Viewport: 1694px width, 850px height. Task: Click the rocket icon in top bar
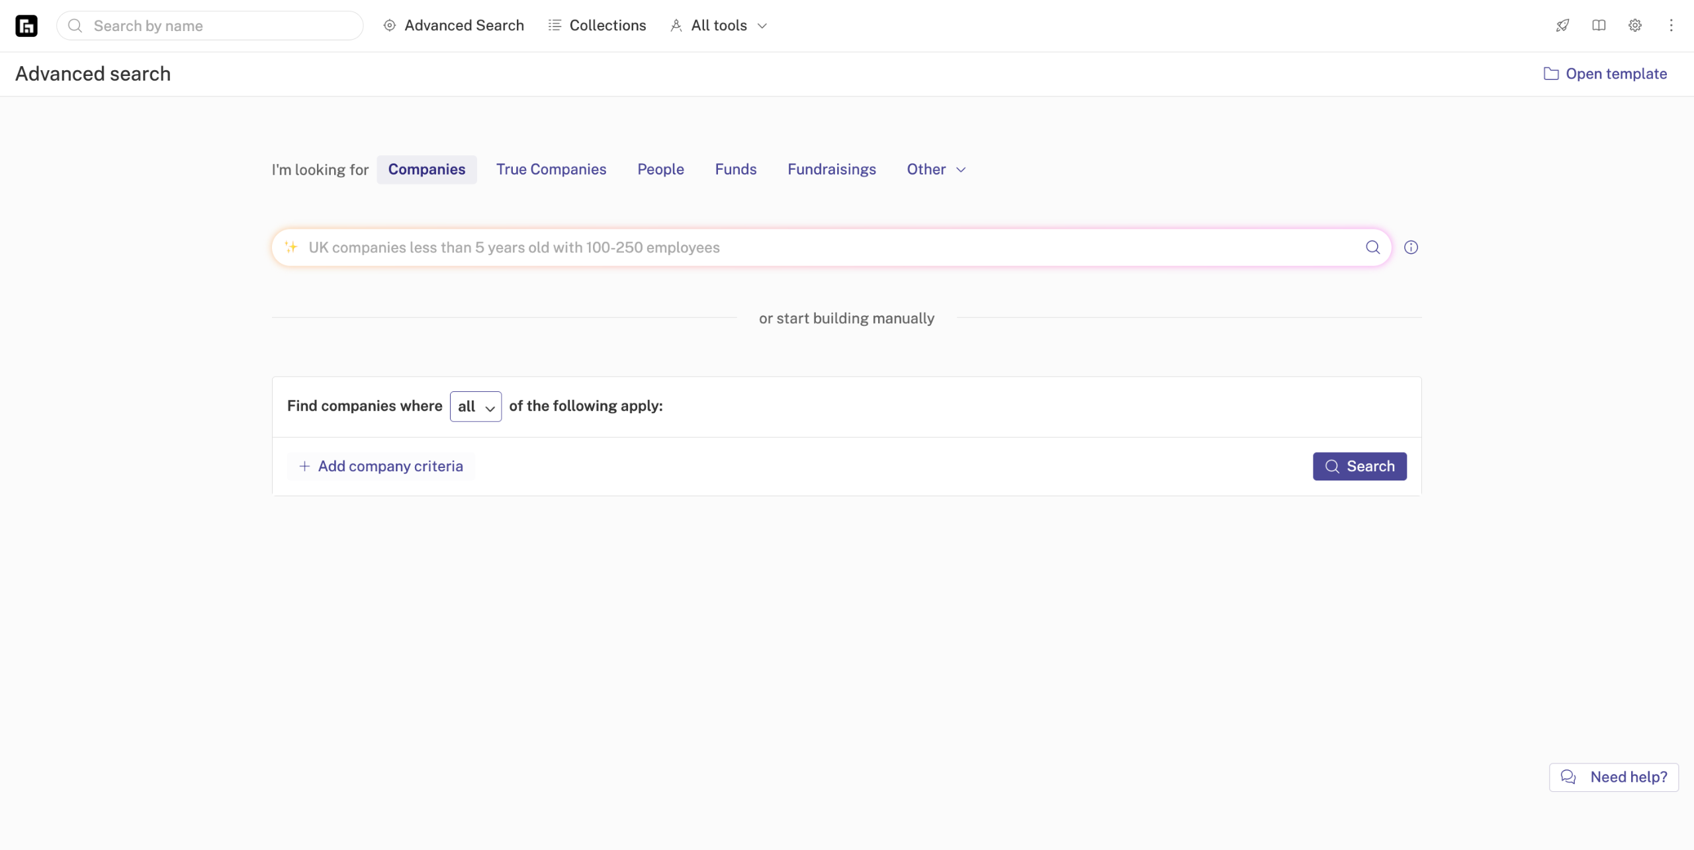tap(1562, 26)
